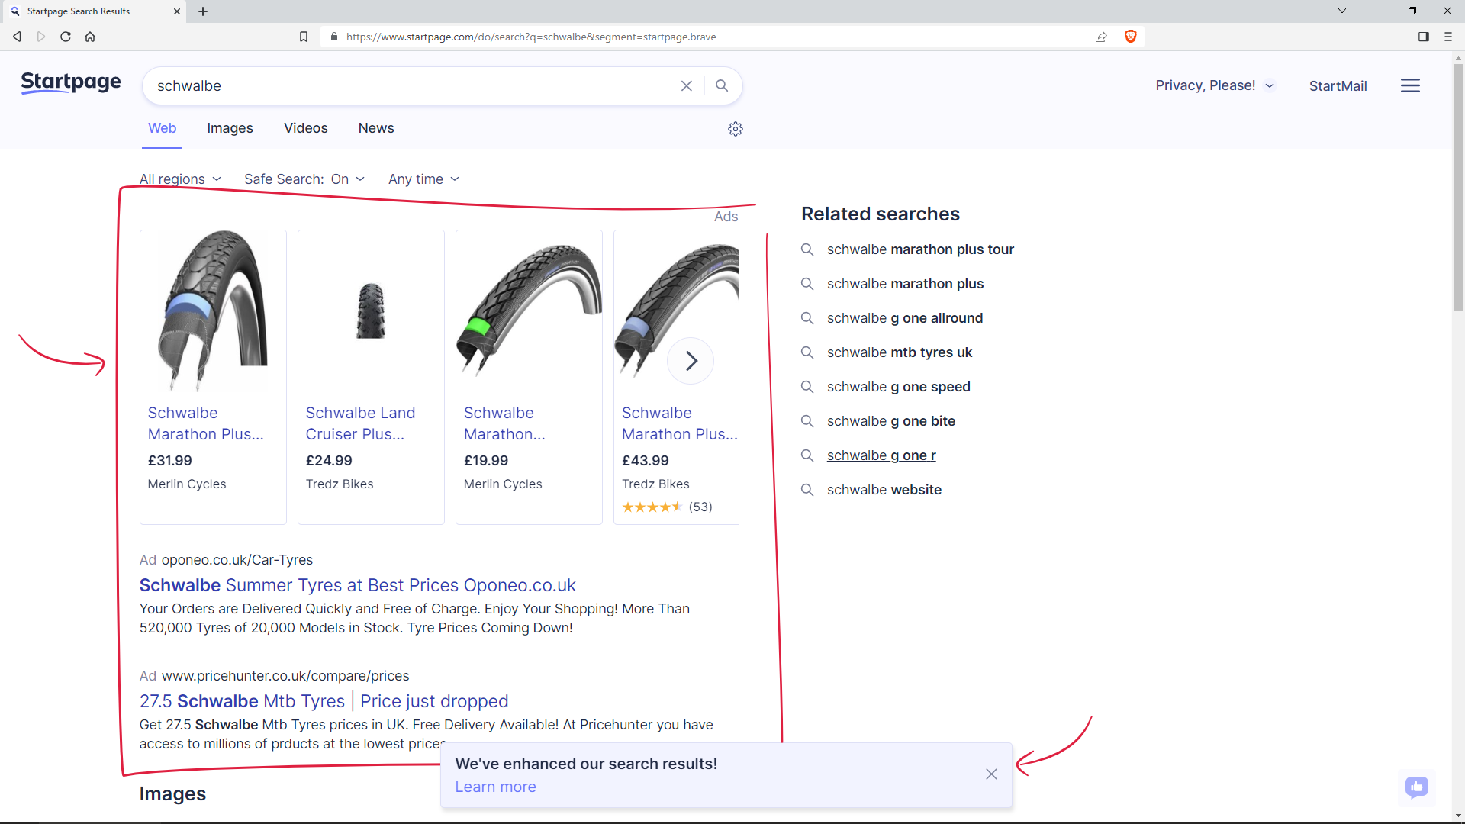Open the browser hamburger menu icon

coord(1447,36)
